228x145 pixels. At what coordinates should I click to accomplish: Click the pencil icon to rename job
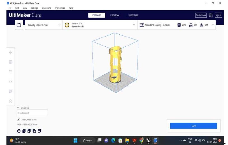pos(18,120)
